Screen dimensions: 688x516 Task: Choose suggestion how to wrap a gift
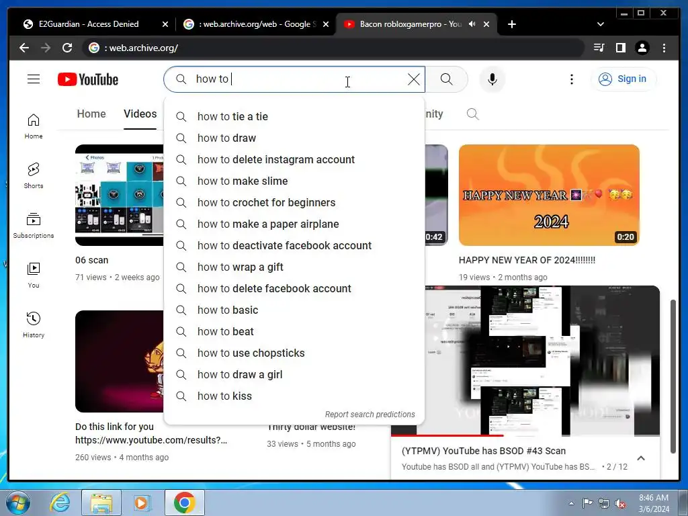[x=294, y=267]
